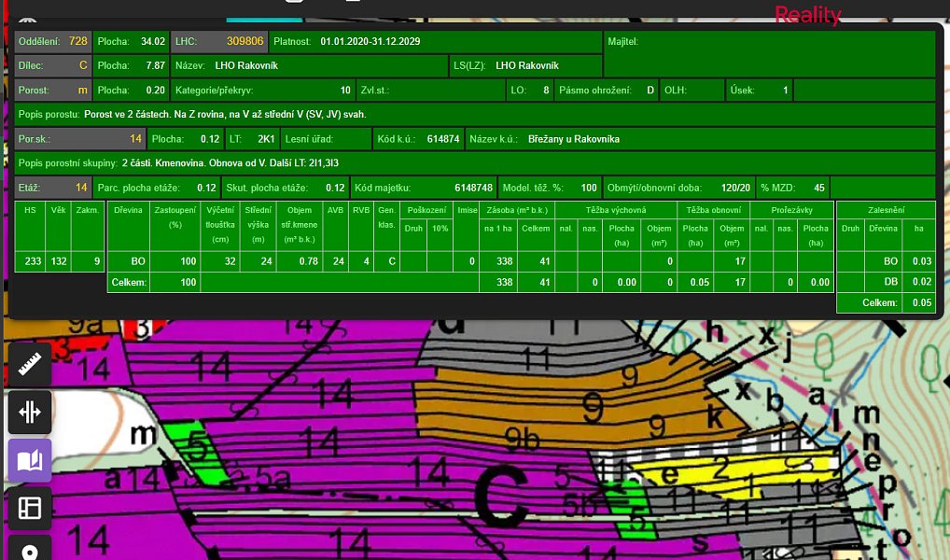This screenshot has height=560, width=950.
Task: Click the Model. těž. % cell
Action: coord(550,188)
